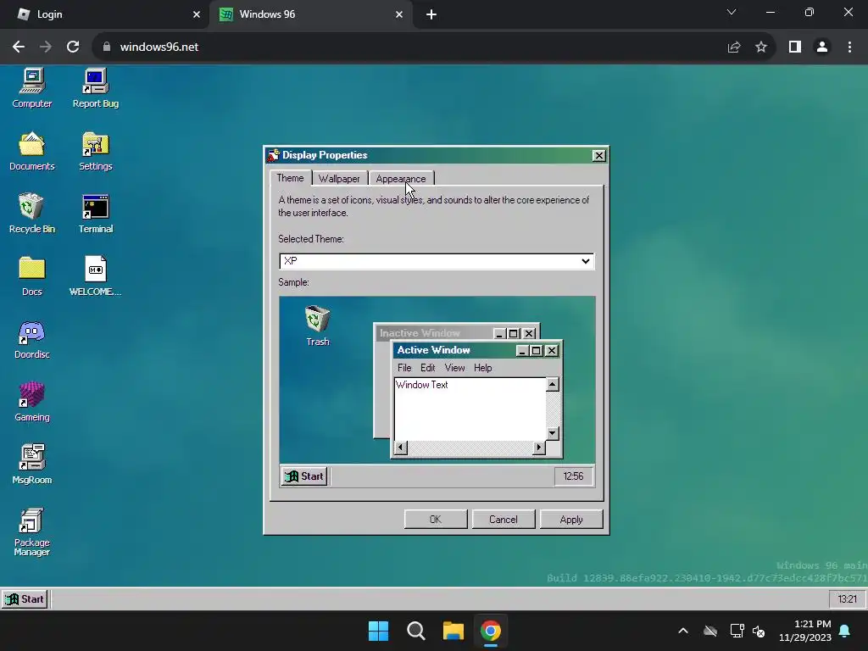The height and width of the screenshot is (651, 868).
Task: Click the Start button in the sample preview
Action: (x=304, y=476)
